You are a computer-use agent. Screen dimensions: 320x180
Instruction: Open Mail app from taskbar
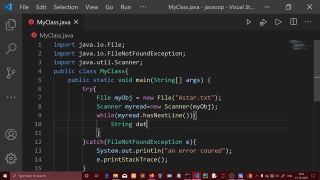[124, 175]
